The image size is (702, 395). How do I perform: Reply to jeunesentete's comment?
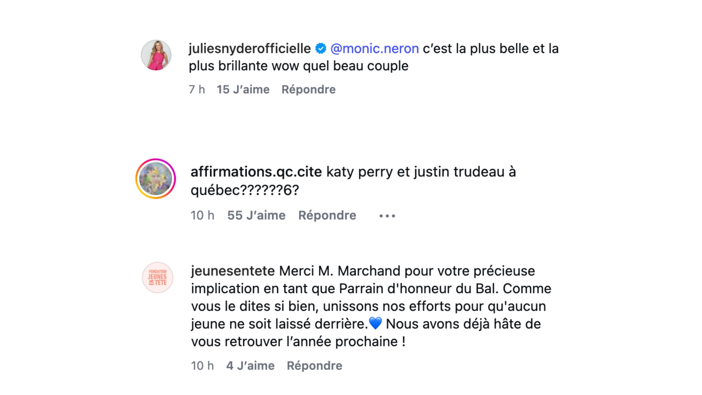point(314,366)
